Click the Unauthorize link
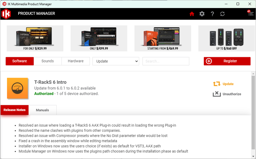The height and width of the screenshot is (159, 256). click(x=232, y=94)
